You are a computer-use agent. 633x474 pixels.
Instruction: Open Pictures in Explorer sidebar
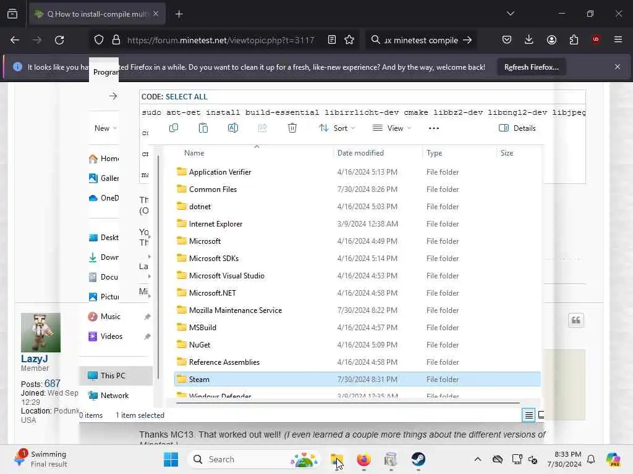(103, 297)
